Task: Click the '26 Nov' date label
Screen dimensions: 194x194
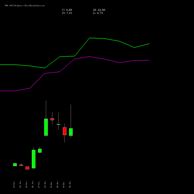Action: (33, 185)
